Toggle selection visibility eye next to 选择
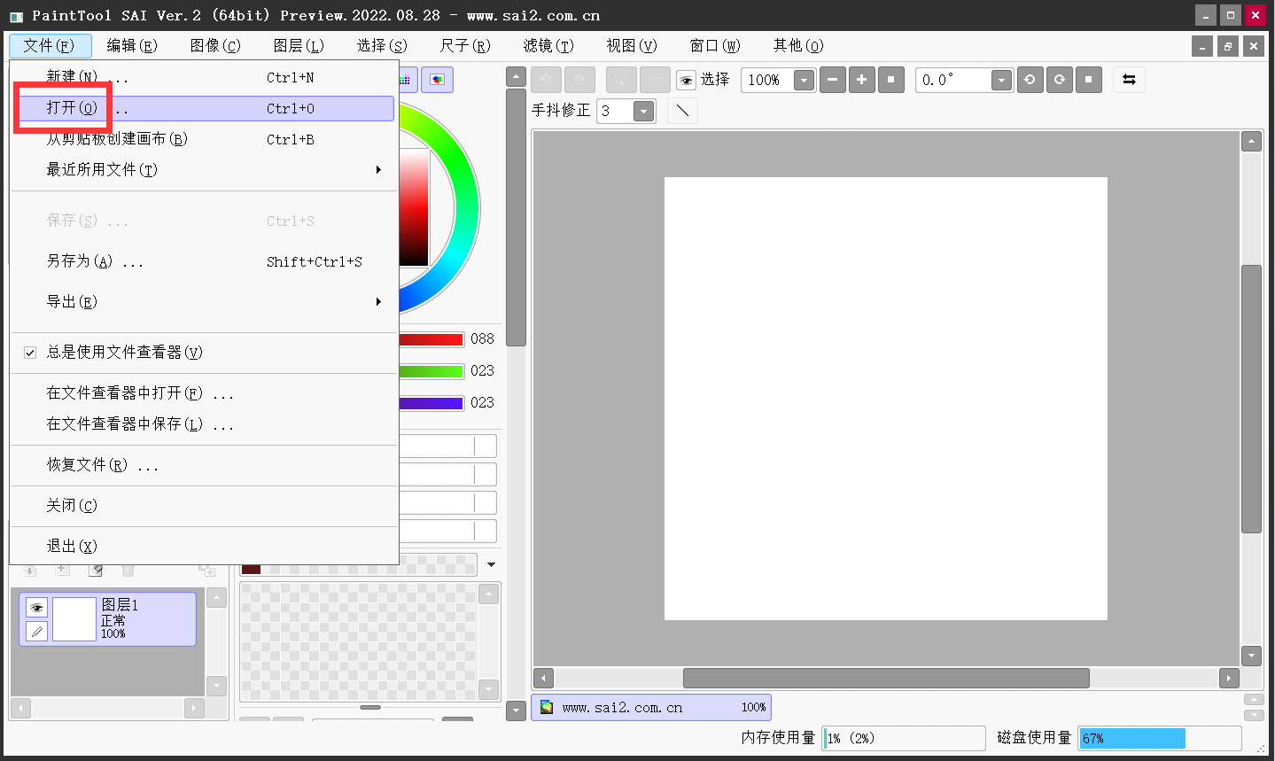Screen dimensions: 1275x761 click(686, 81)
